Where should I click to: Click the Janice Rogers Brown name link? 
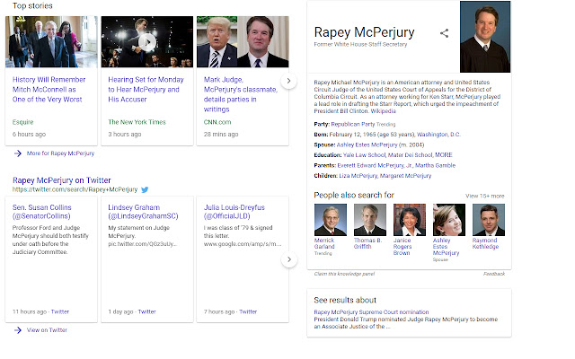pos(402,247)
